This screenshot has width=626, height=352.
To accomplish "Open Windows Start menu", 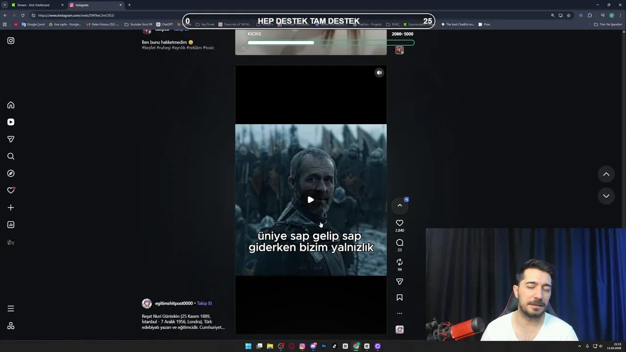I will coord(248,346).
